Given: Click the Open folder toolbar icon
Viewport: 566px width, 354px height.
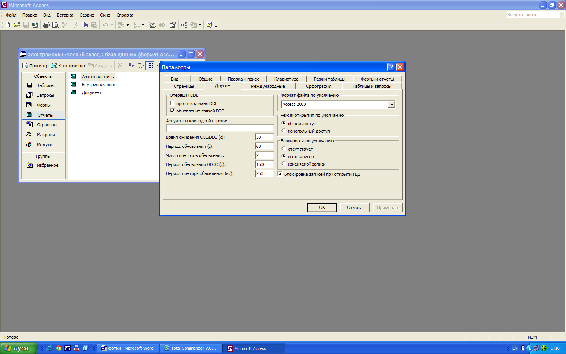Looking at the screenshot, I should point(17,25).
